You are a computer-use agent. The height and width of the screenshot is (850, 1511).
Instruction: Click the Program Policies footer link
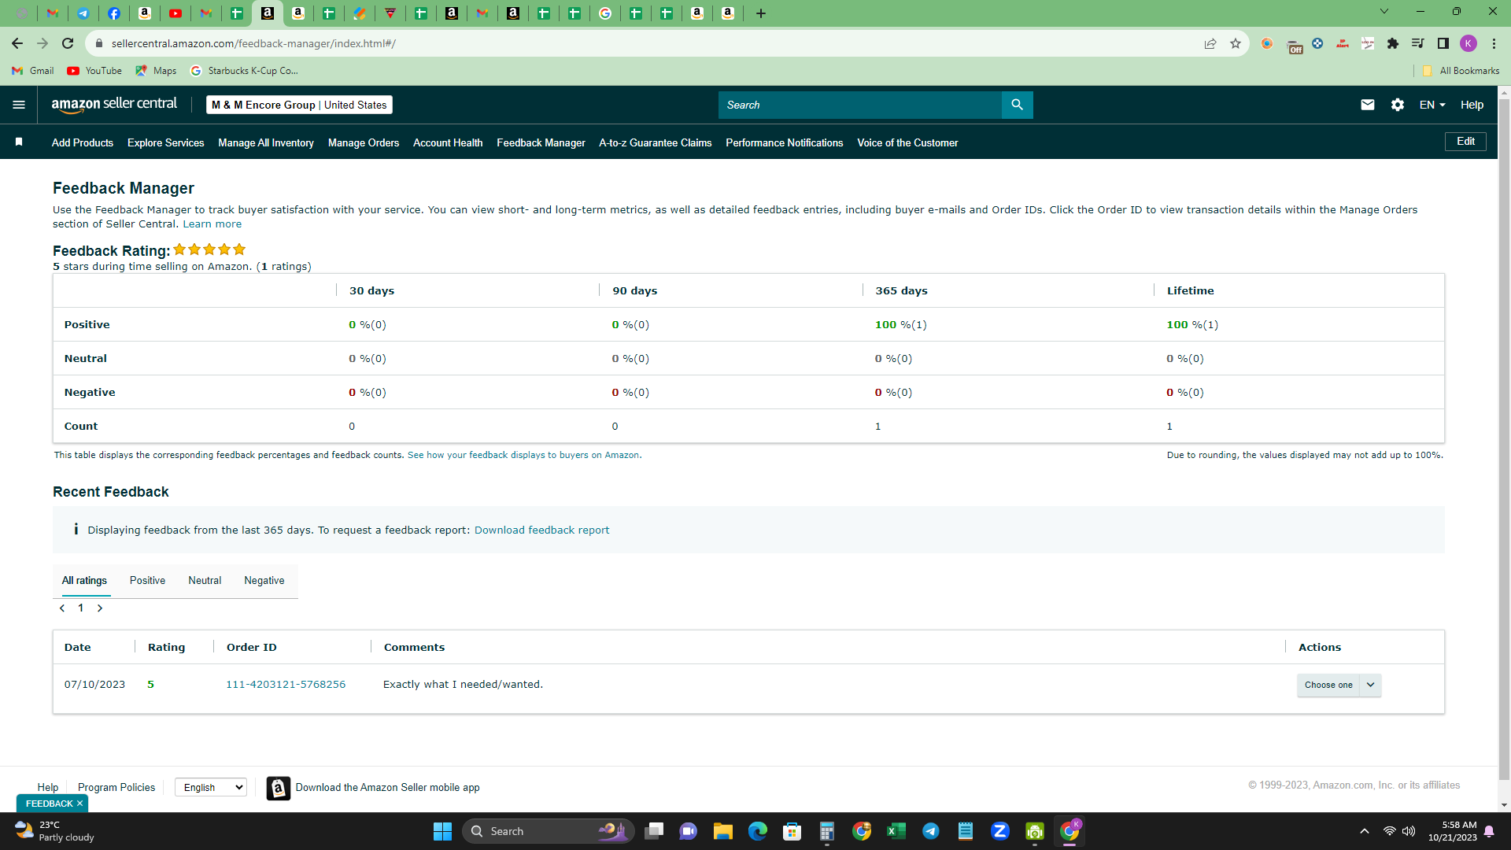[x=116, y=788]
